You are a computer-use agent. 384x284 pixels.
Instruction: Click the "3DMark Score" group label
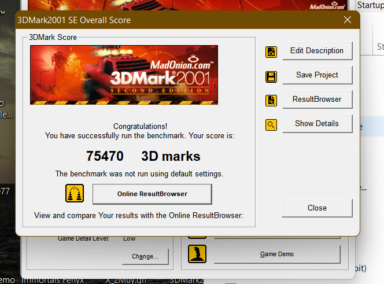point(53,37)
